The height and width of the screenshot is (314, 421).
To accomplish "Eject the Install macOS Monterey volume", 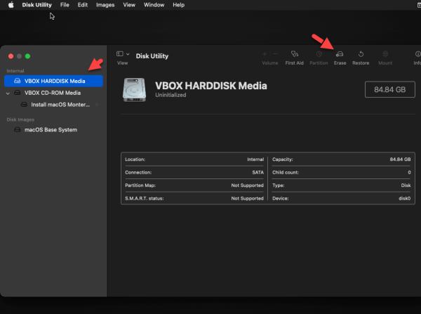I will [97, 105].
